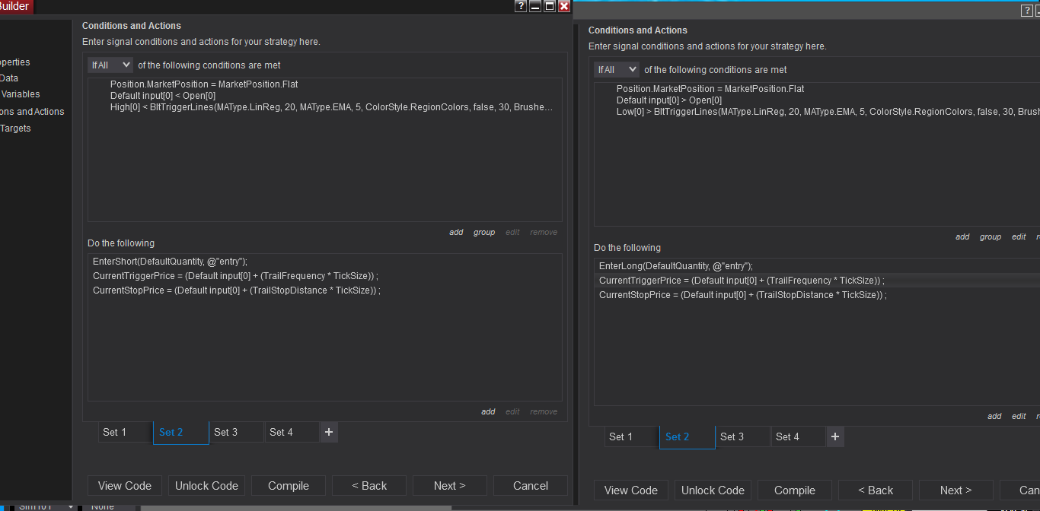Close the left Strategy Builder window
Viewport: 1040px width, 511px height.
pyautogui.click(x=564, y=6)
